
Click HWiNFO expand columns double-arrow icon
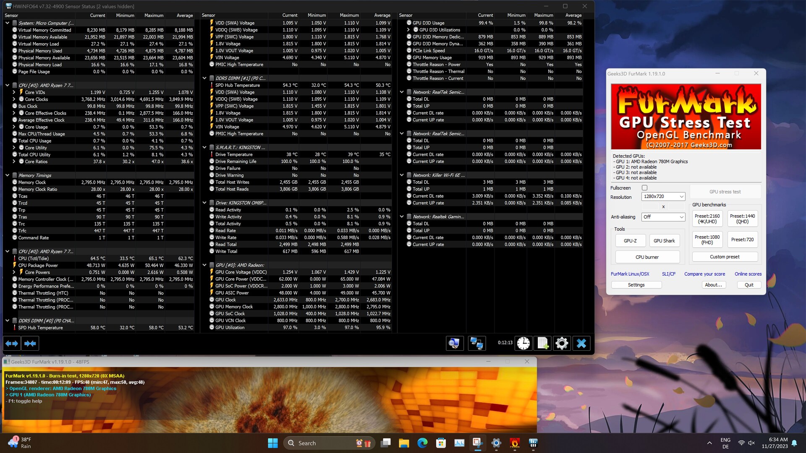[x=12, y=344]
